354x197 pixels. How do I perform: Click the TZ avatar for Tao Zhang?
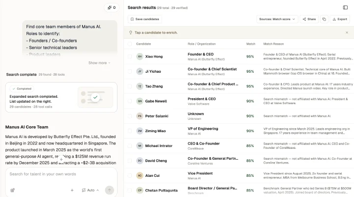[140, 86]
